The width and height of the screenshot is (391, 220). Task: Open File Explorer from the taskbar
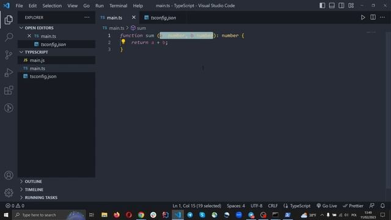click(x=104, y=215)
